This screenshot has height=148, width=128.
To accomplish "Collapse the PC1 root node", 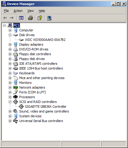I will 4,25.
